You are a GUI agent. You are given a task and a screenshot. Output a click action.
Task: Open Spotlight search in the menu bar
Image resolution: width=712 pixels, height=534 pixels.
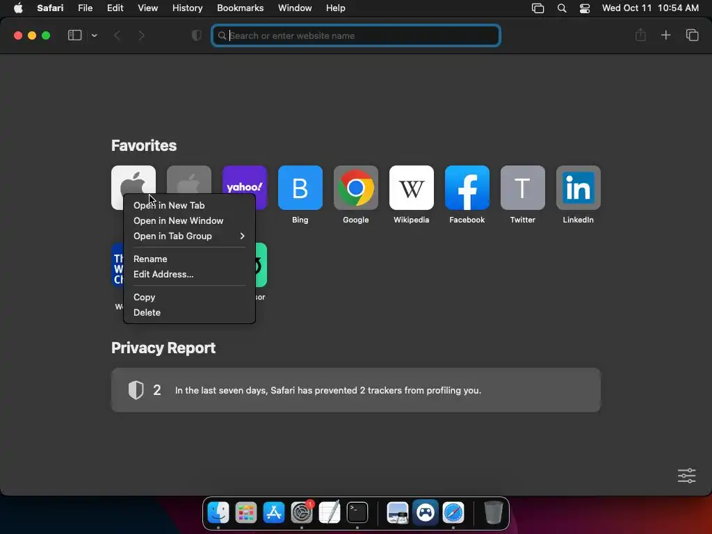click(x=562, y=8)
